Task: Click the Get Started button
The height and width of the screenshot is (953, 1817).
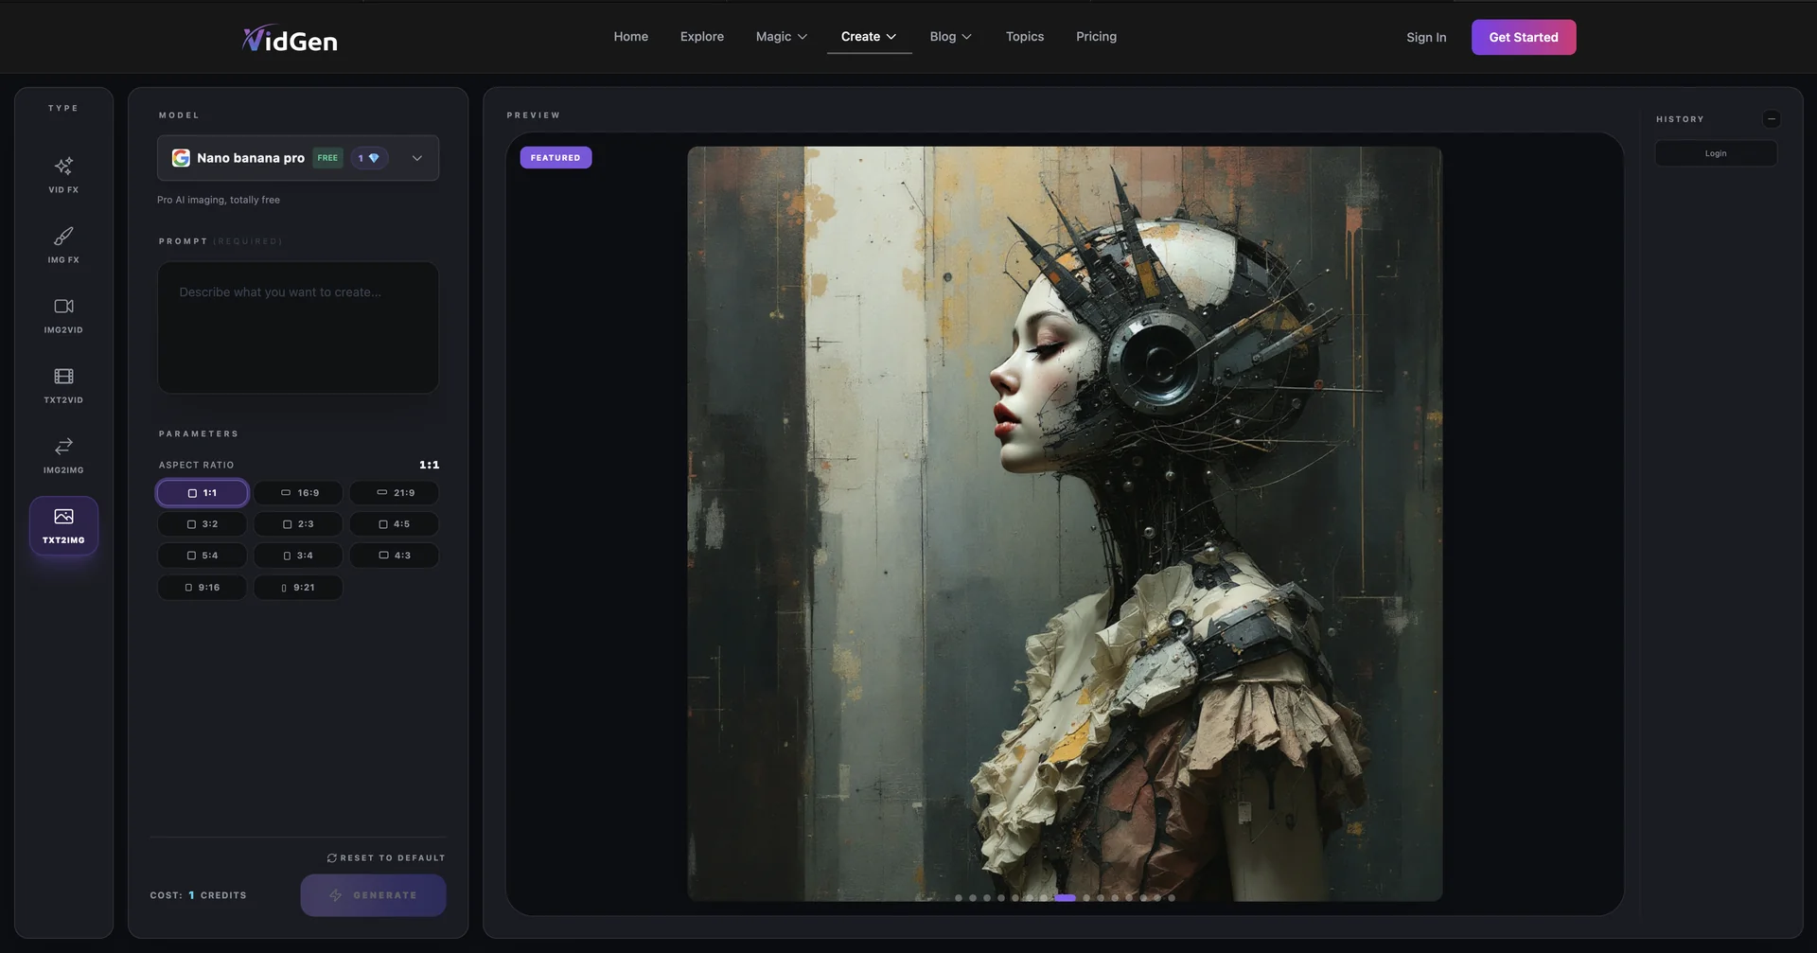Action: pyautogui.click(x=1524, y=38)
